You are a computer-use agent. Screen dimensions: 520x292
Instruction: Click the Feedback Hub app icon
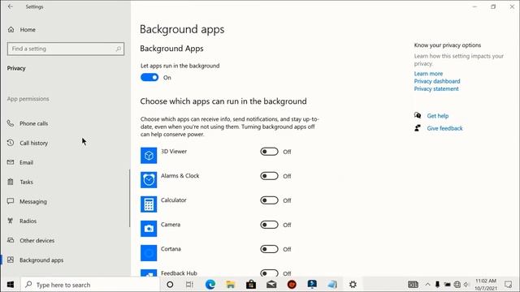[149, 273]
